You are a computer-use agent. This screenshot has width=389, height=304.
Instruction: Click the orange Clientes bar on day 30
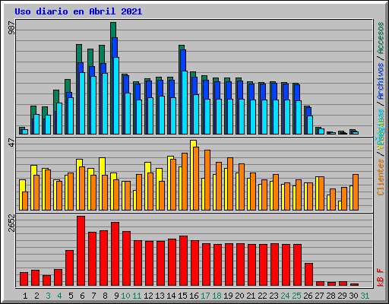coord(356,192)
